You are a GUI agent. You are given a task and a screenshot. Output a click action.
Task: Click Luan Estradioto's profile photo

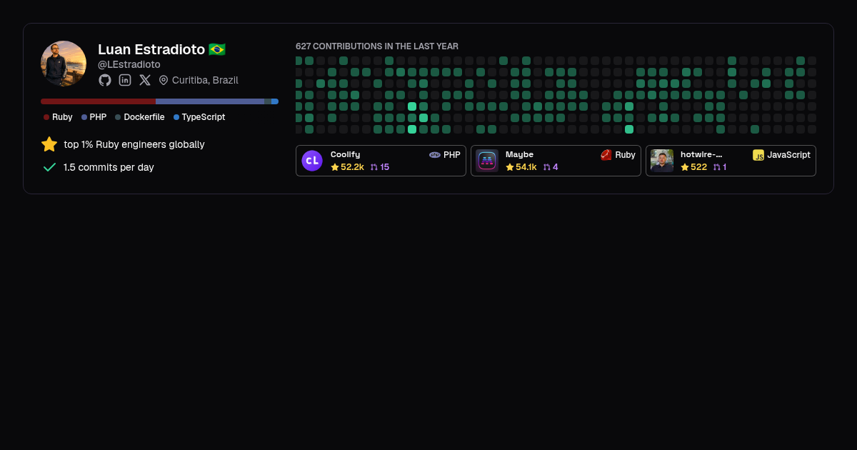click(x=64, y=64)
